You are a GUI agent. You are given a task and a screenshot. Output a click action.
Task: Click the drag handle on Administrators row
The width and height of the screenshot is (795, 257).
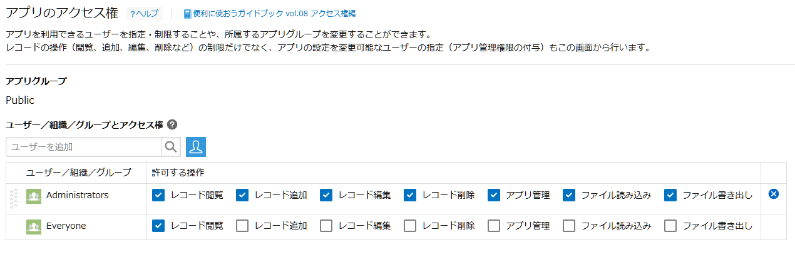(x=14, y=196)
